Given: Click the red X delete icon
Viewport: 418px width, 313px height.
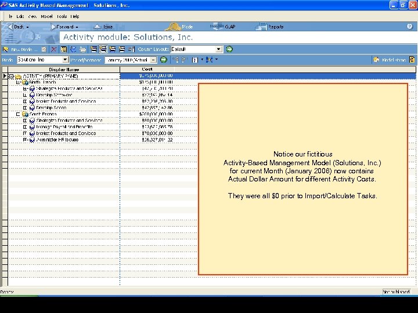Looking at the screenshot, I should pos(53,49).
